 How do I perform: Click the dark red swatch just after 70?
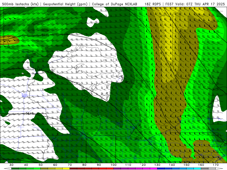pos(73,169)
